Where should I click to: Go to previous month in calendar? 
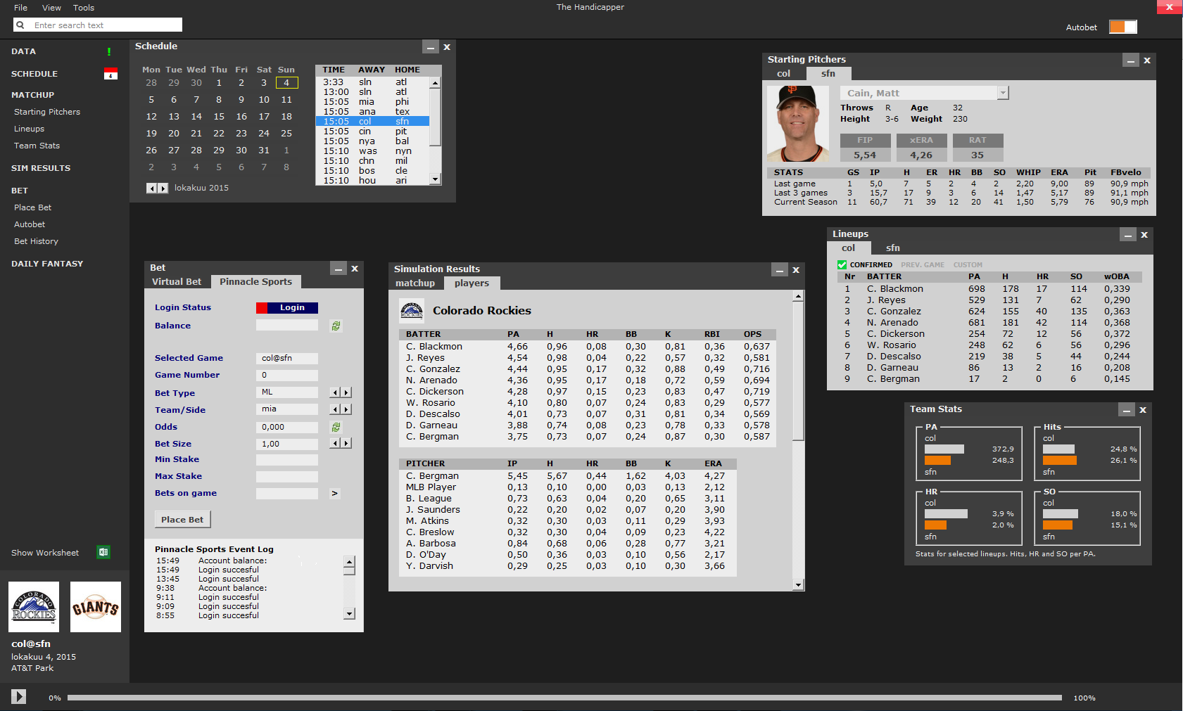151,188
